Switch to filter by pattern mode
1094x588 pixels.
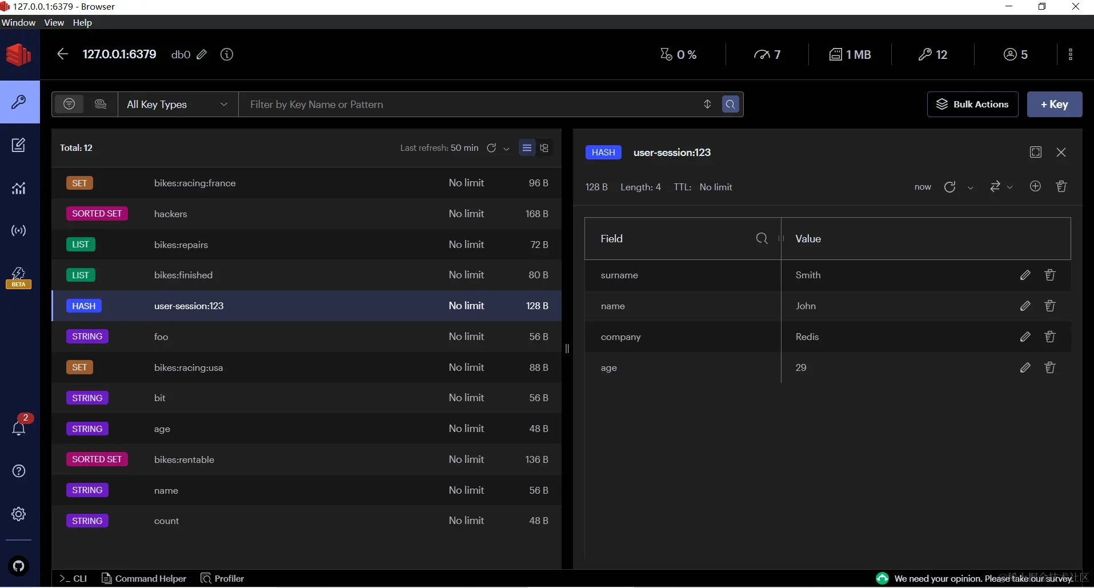pyautogui.click(x=69, y=104)
